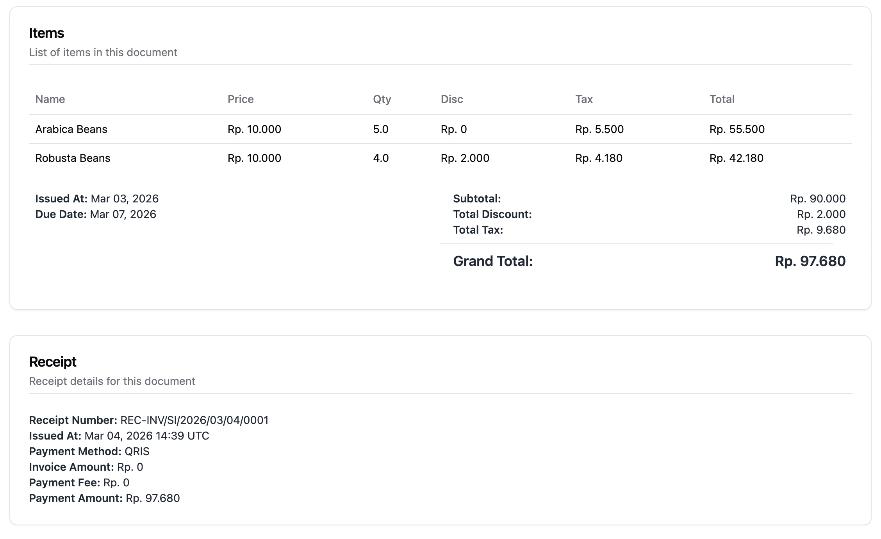The height and width of the screenshot is (539, 881).
Task: Select the 'List of items in this document' subtitle
Action: 103,52
